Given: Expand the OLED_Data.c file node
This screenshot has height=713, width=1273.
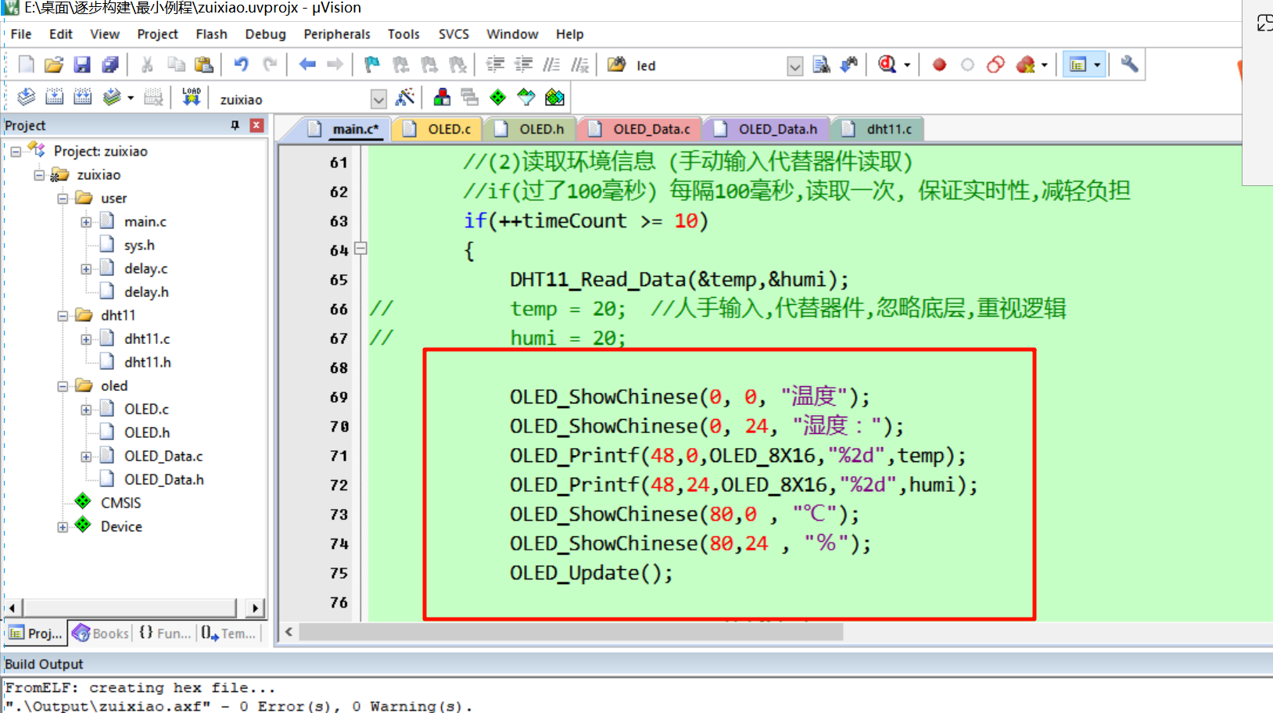Looking at the screenshot, I should pyautogui.click(x=86, y=457).
